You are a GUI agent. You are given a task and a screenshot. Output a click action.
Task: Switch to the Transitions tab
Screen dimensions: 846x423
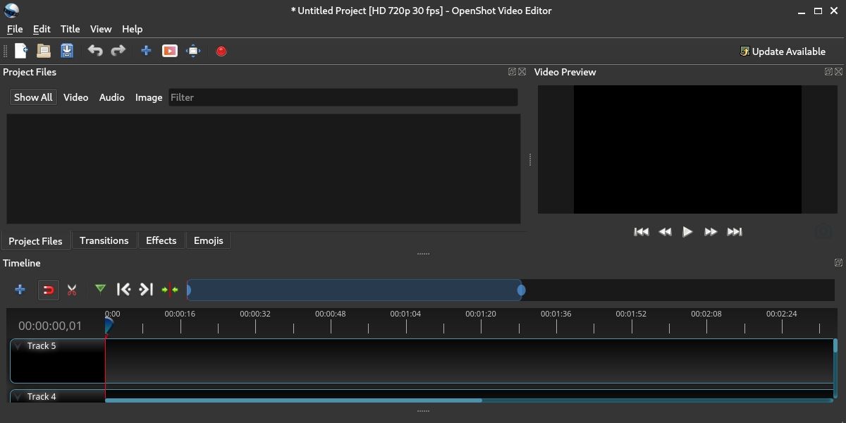(104, 240)
